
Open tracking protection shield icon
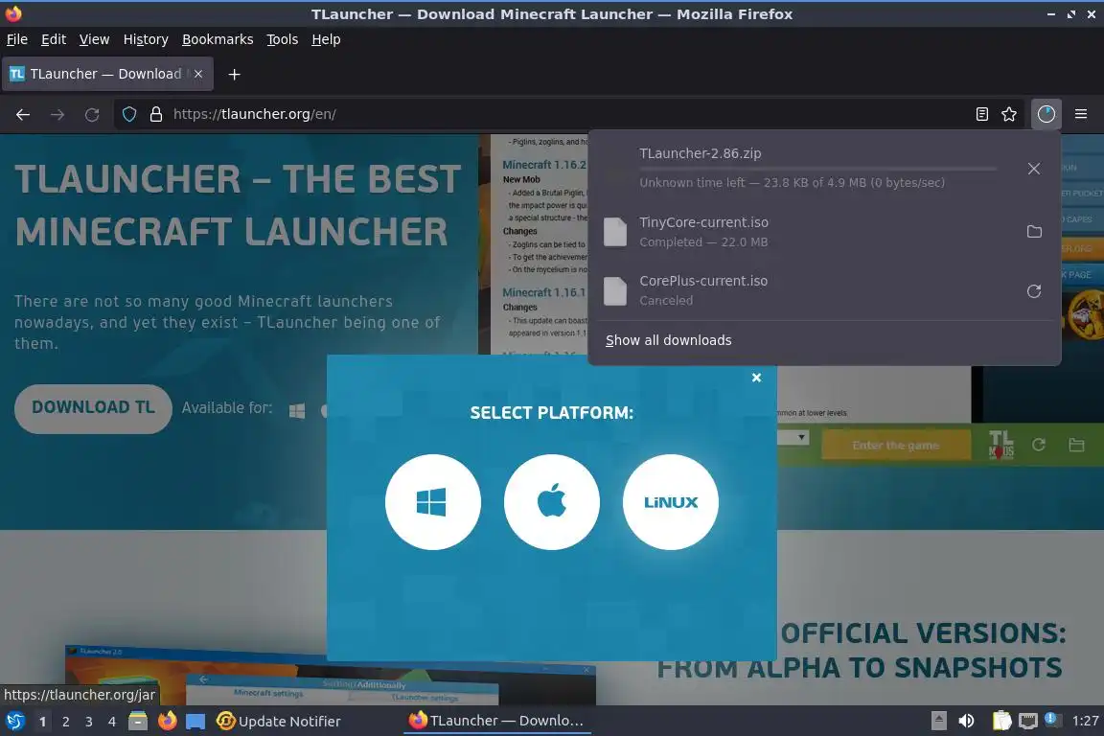point(128,114)
